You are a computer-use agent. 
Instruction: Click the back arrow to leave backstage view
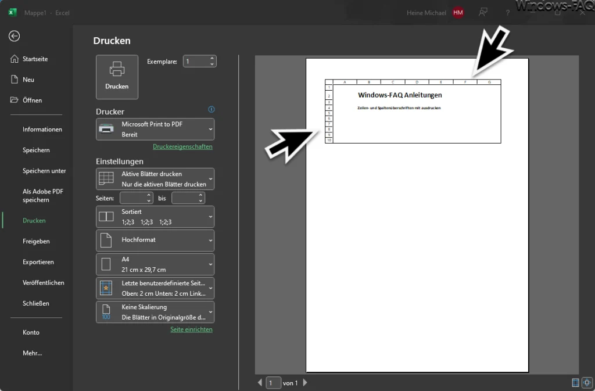pyautogui.click(x=15, y=36)
